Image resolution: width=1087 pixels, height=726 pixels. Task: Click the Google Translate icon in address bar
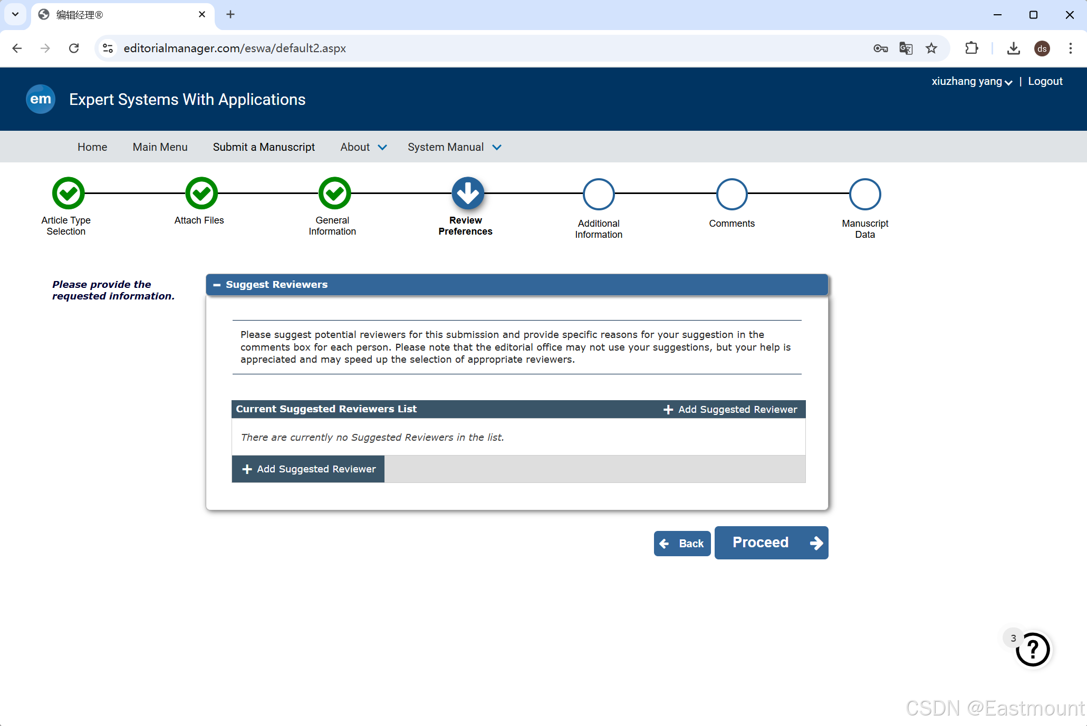(x=906, y=49)
